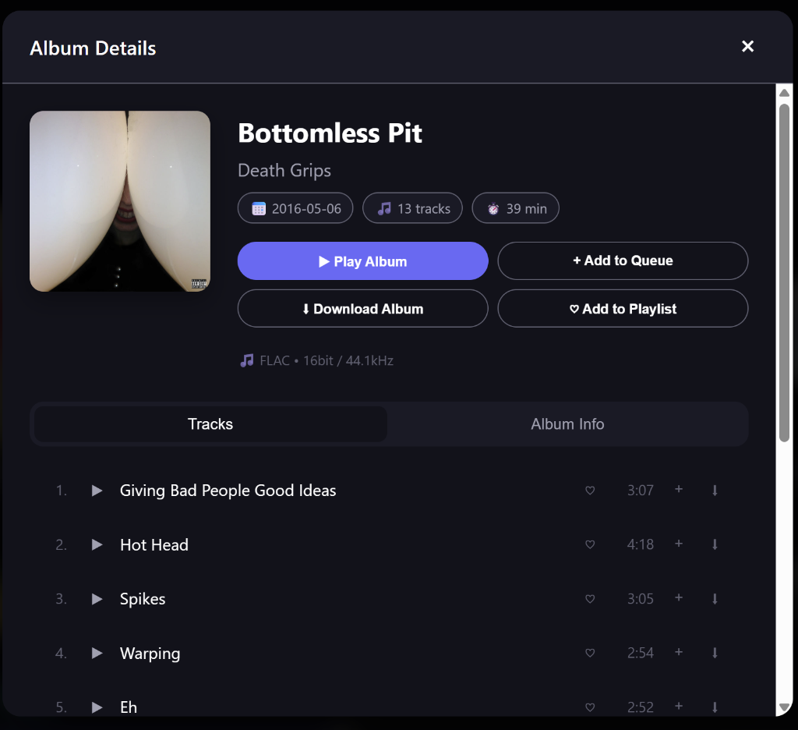798x730 pixels.
Task: Open the Album Info tab
Action: [567, 424]
